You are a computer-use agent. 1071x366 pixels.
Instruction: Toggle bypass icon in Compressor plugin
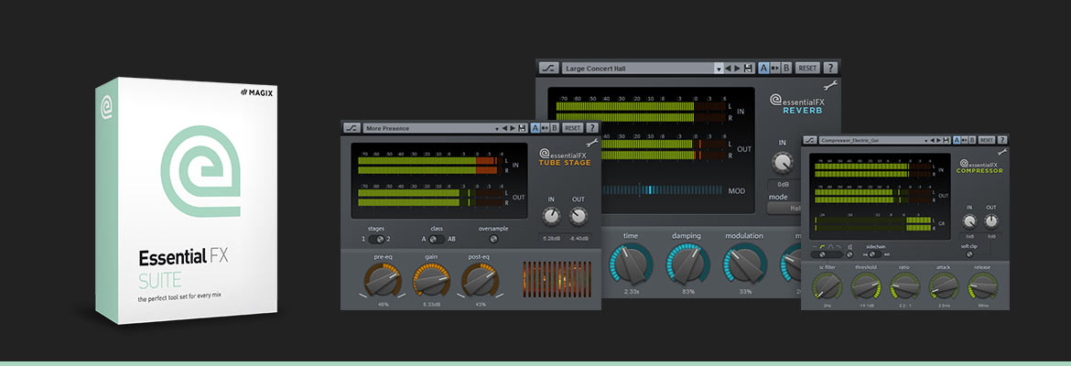pyautogui.click(x=810, y=139)
